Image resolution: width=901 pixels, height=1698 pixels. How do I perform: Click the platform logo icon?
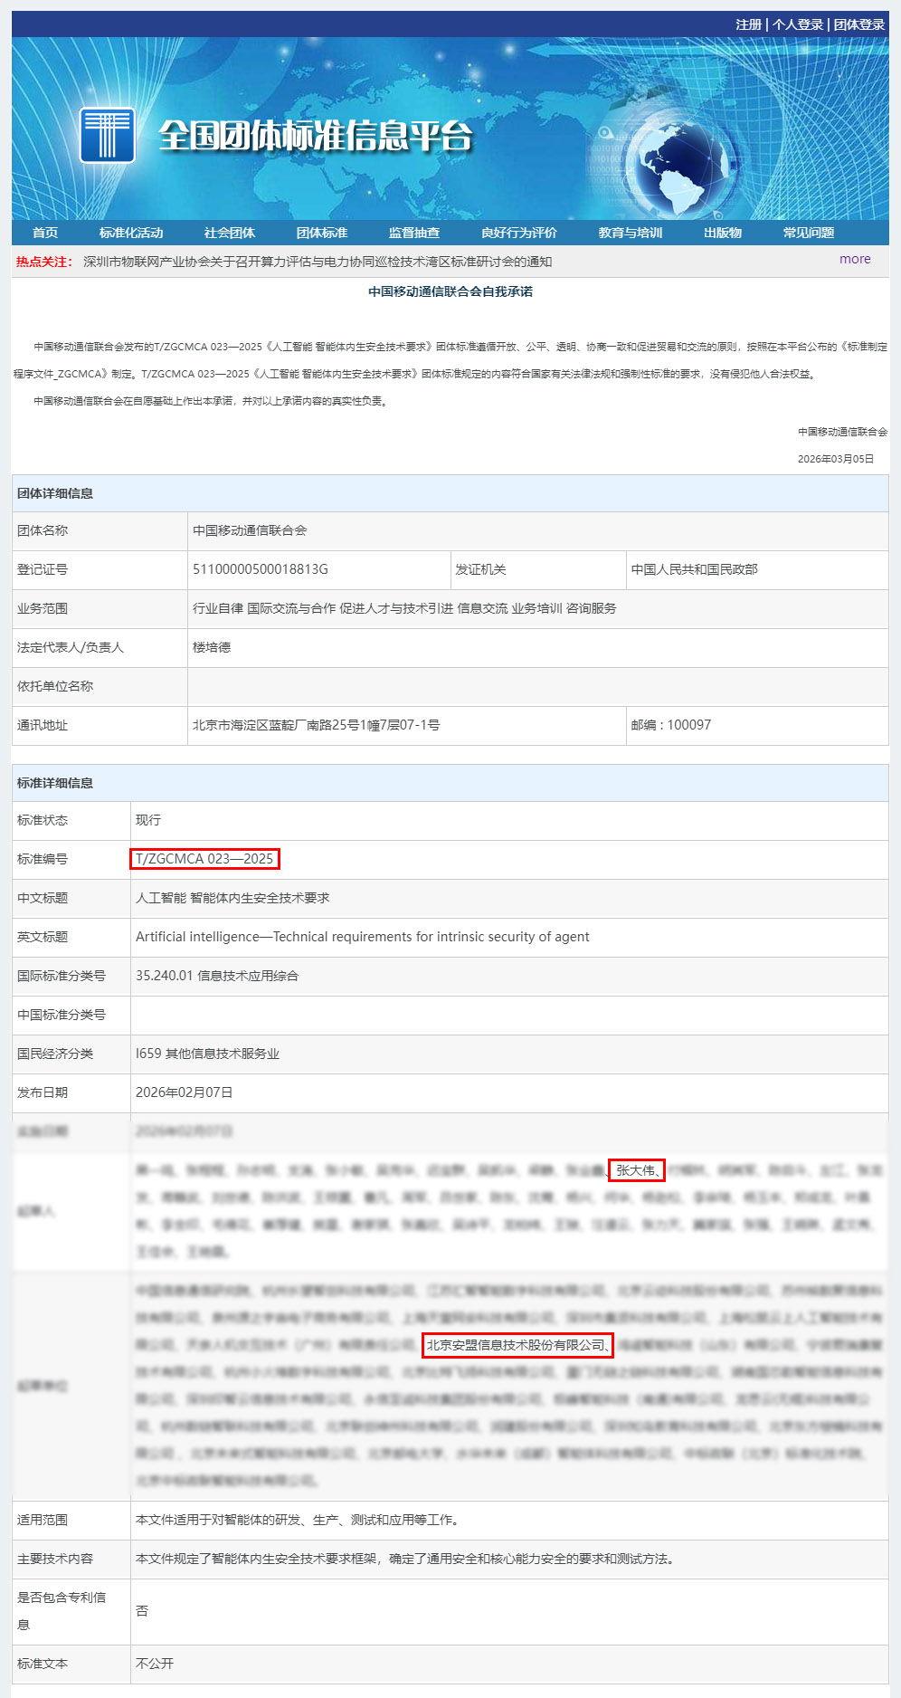coord(107,136)
